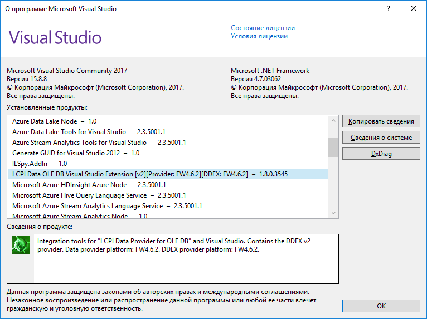The width and height of the screenshot is (427, 319).
Task: Click the LCPI green product icon
Action: click(x=21, y=245)
